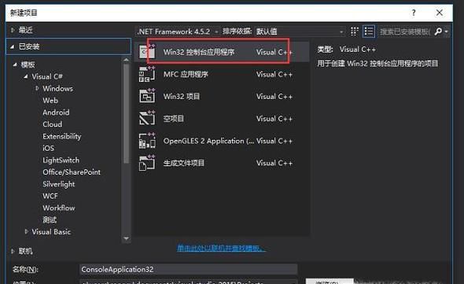Select Web in the template tree
This screenshot has height=284, width=464.
tap(50, 101)
